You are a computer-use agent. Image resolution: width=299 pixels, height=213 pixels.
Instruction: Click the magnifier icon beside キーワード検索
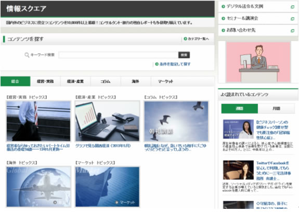coord(27,55)
